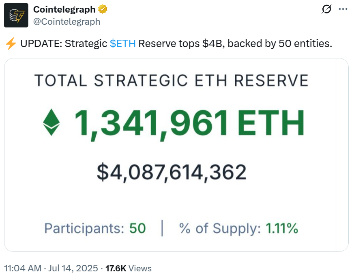Open the three-dot more options menu
The image size is (352, 275).
pyautogui.click(x=343, y=9)
